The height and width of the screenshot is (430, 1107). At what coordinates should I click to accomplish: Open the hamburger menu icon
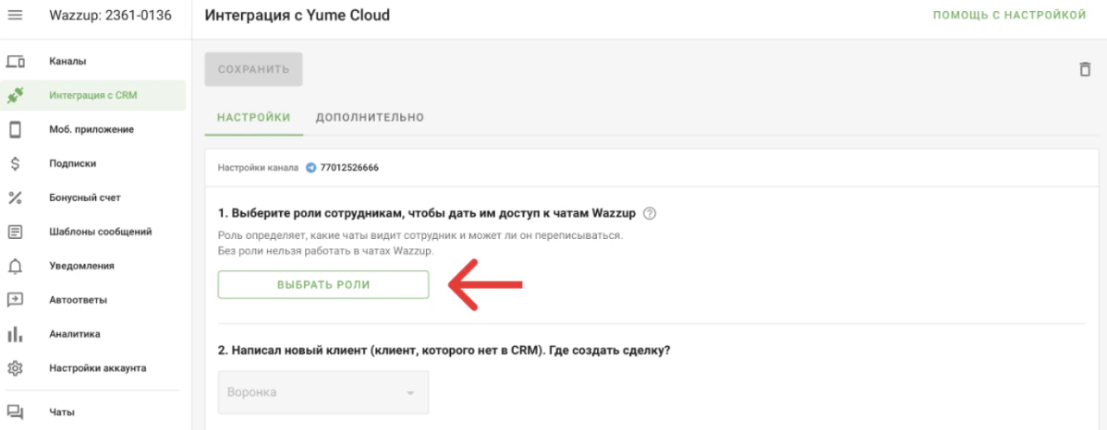point(15,15)
